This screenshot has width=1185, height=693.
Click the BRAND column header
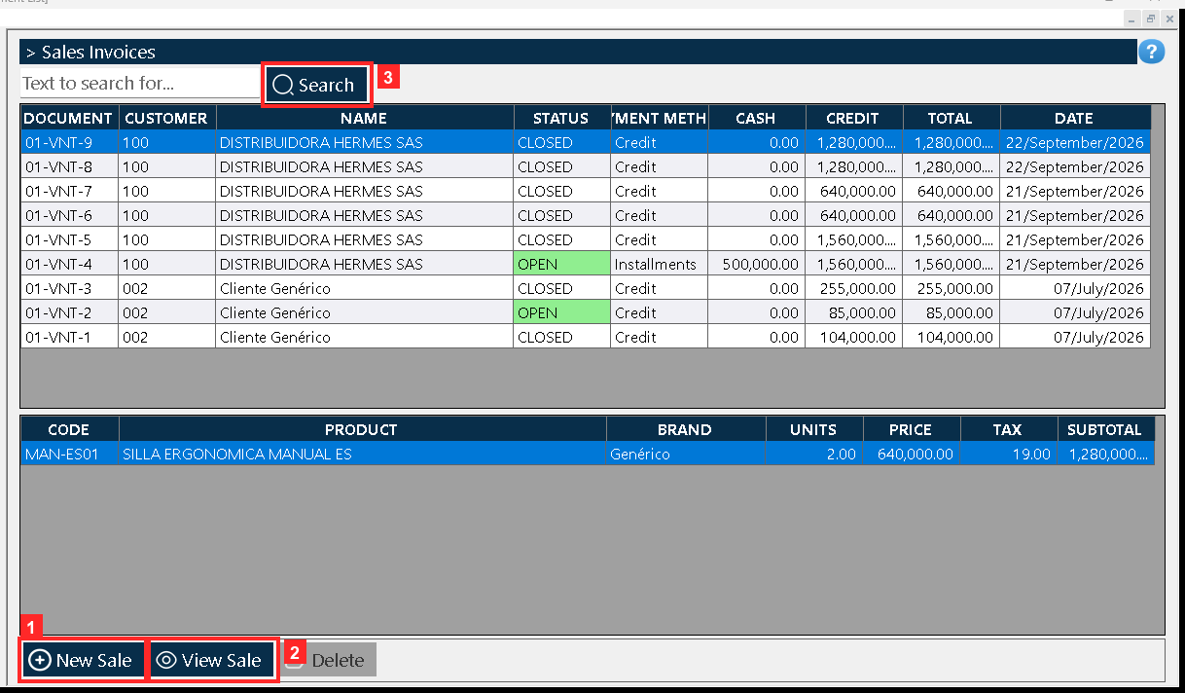click(x=685, y=429)
